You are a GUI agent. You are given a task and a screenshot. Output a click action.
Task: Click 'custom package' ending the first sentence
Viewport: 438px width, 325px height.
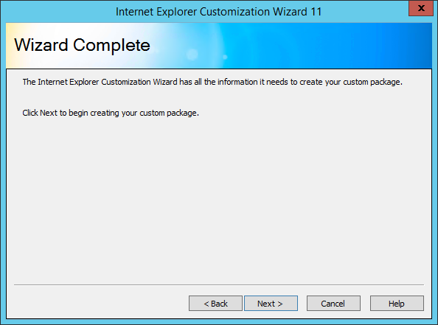[372, 82]
